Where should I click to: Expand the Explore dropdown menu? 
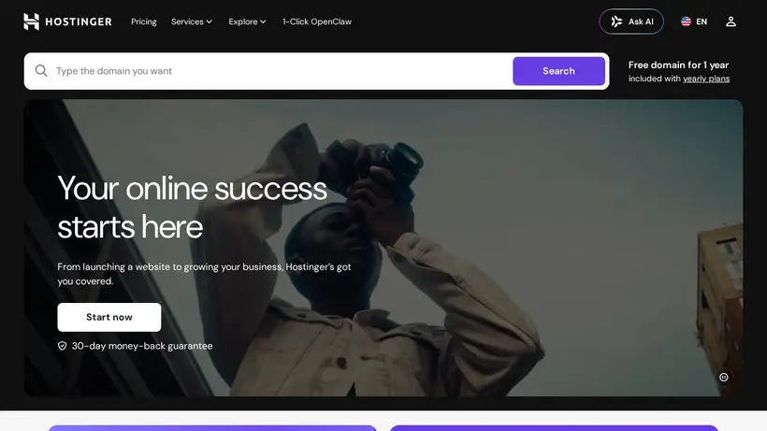(247, 22)
